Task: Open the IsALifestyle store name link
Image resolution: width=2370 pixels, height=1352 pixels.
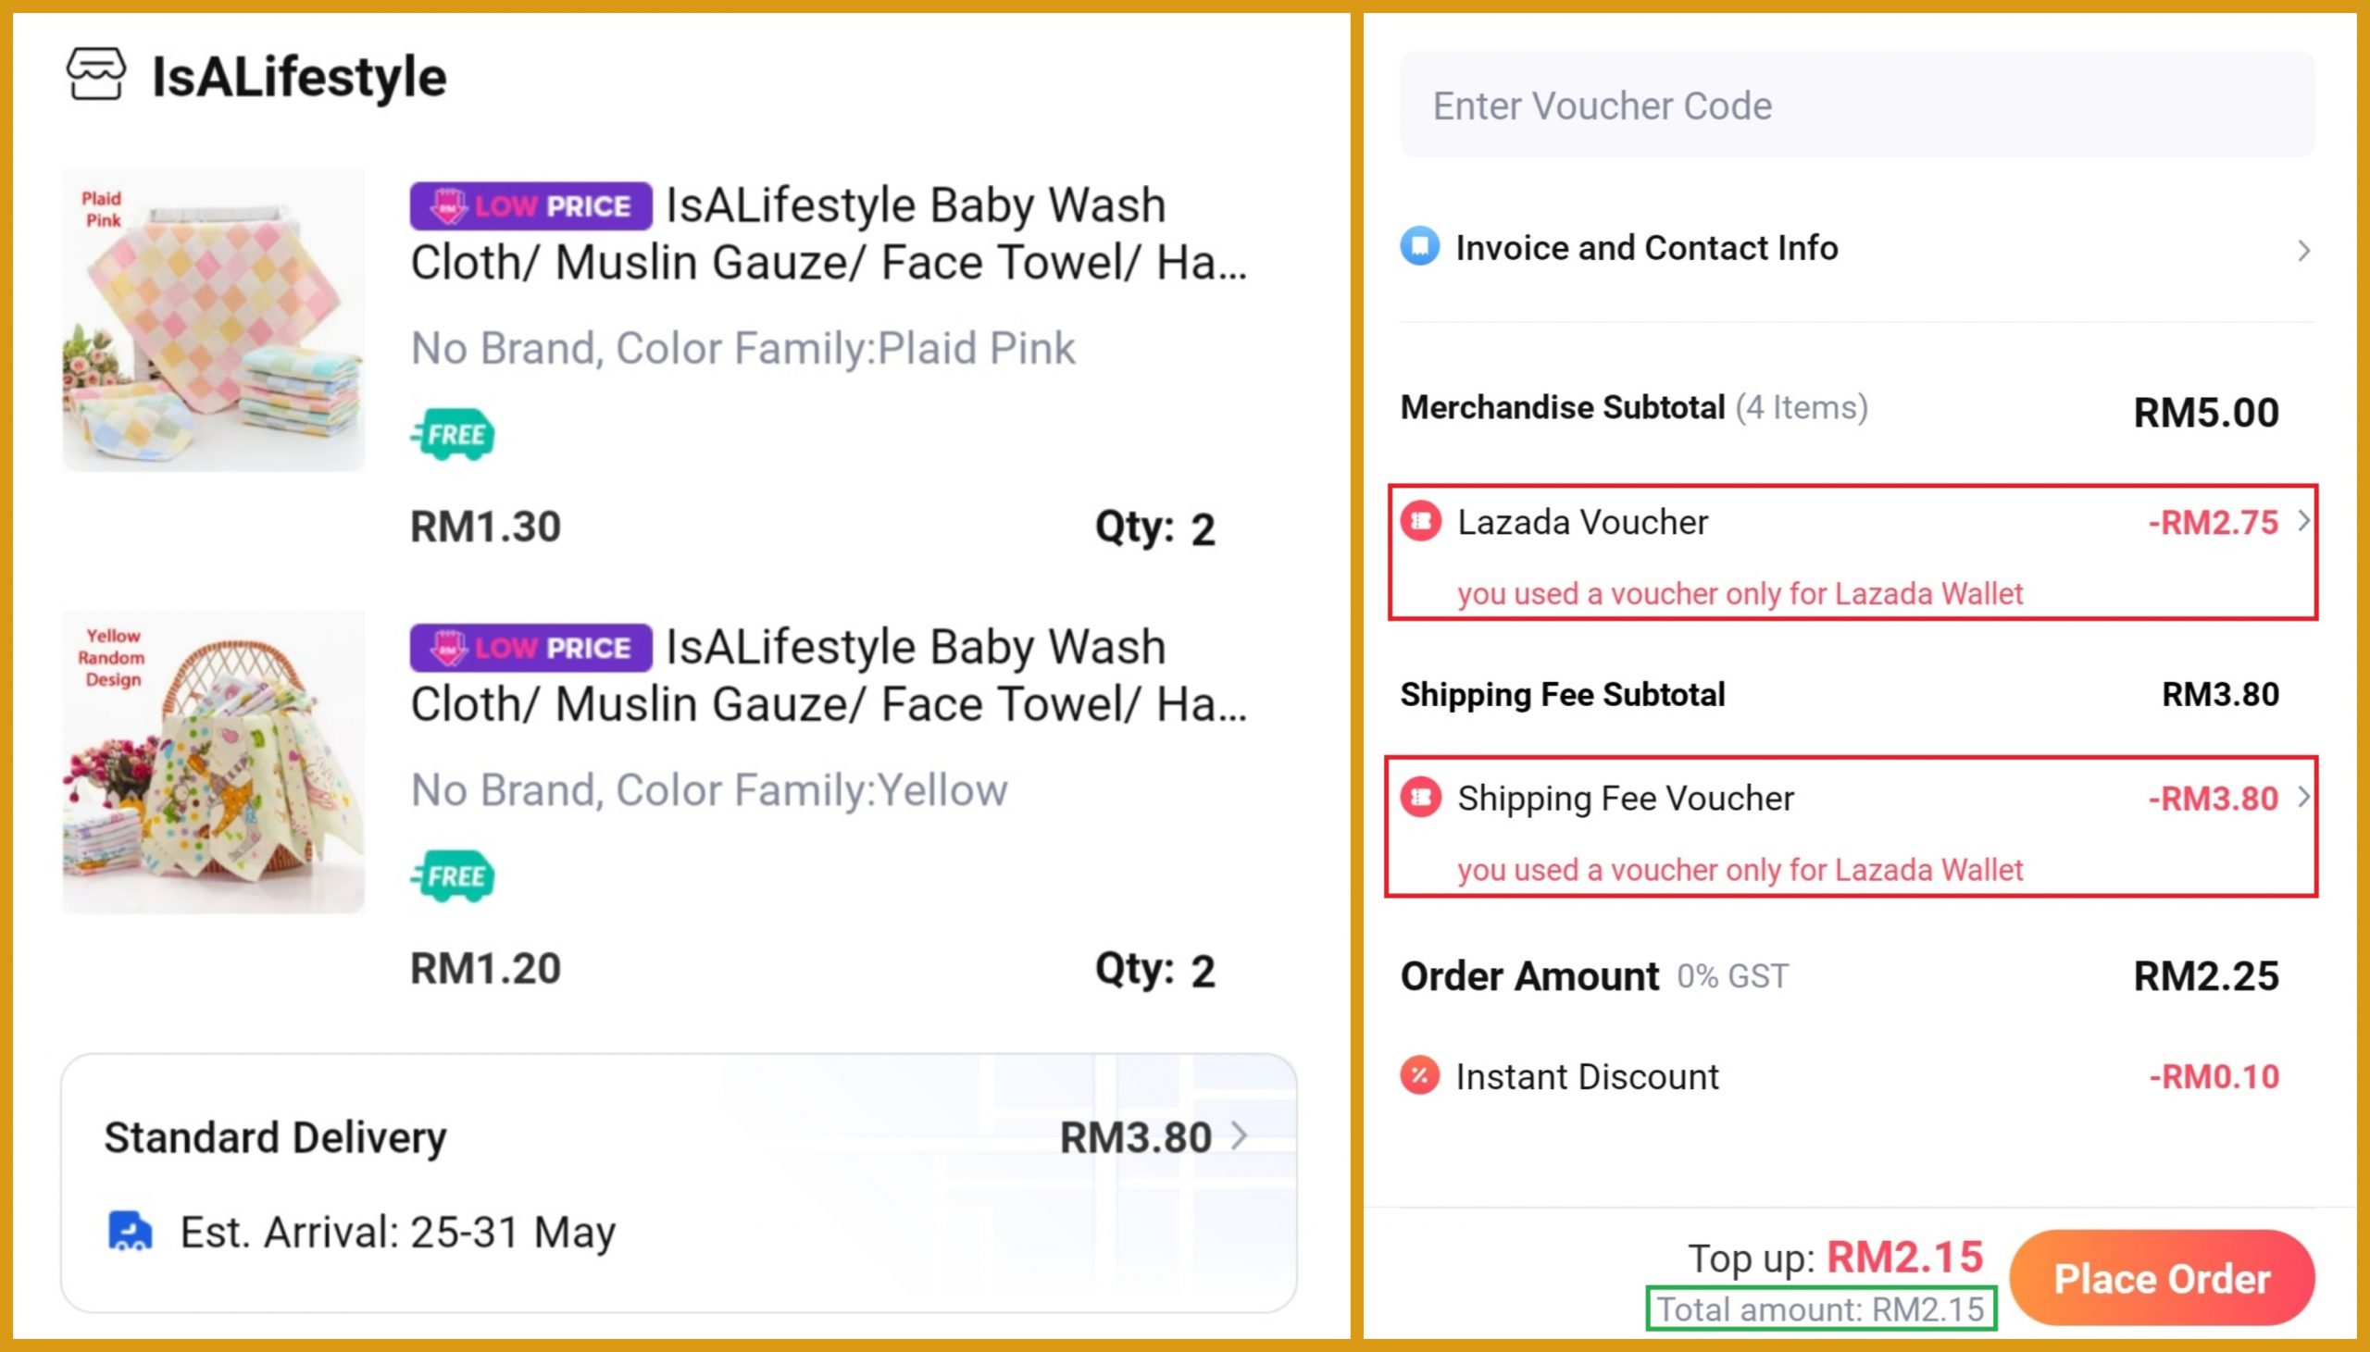Action: (x=299, y=76)
